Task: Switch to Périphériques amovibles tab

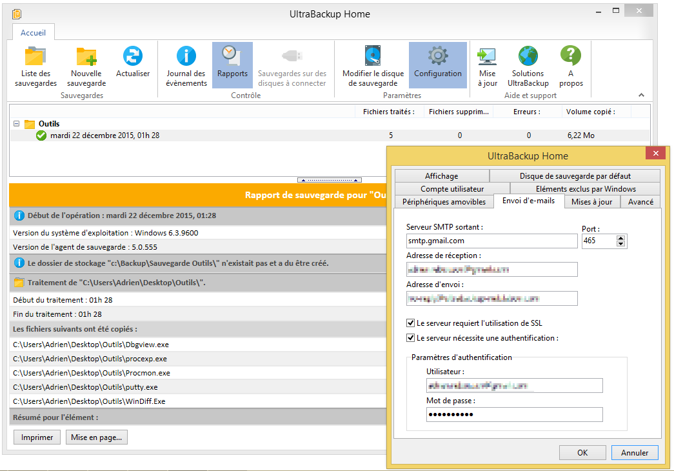Action: (444, 202)
